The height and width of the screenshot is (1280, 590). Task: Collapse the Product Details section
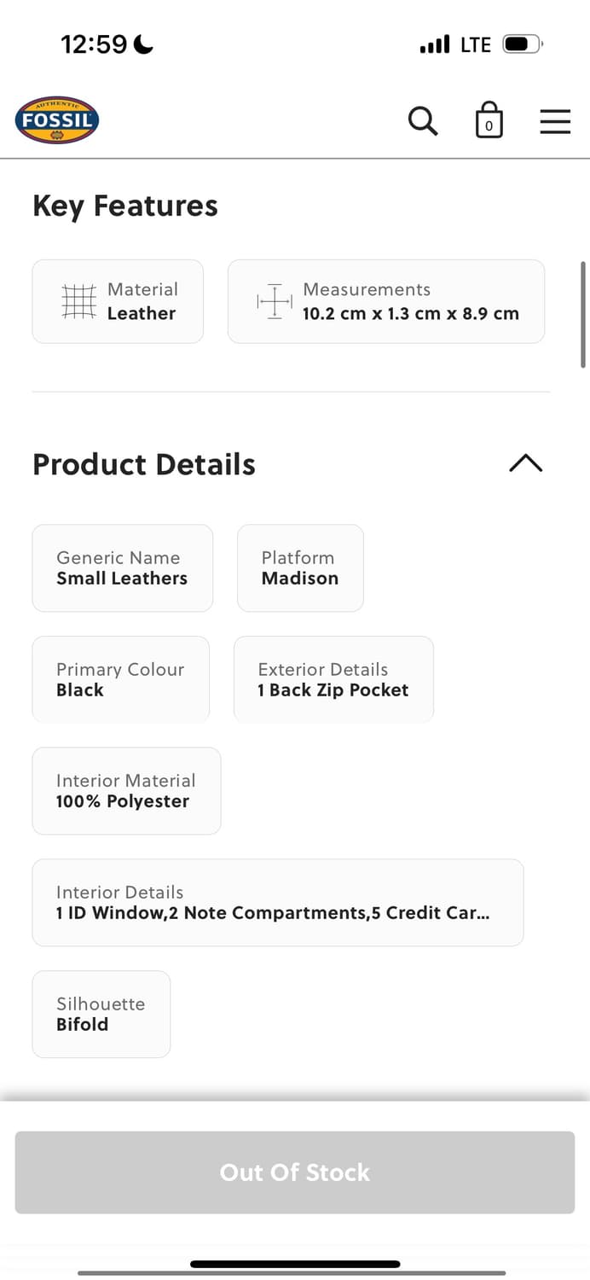point(525,463)
